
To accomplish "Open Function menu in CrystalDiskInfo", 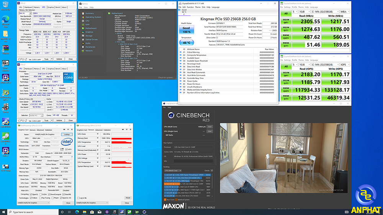I will tap(190, 7).
